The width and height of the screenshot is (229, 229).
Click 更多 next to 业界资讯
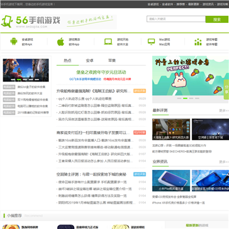click(x=224, y=162)
